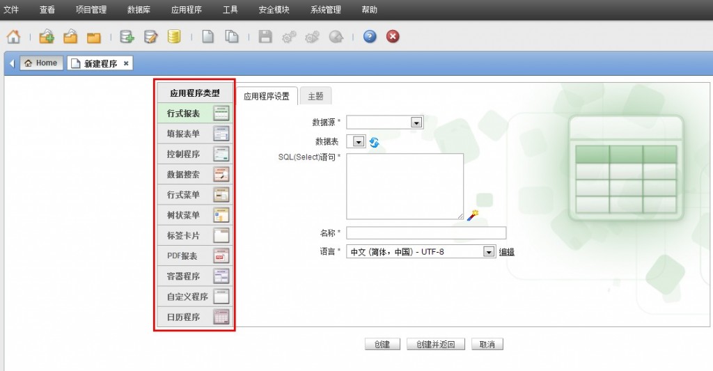Select the 行式报表 application type
The height and width of the screenshot is (371, 713).
pyautogui.click(x=195, y=113)
